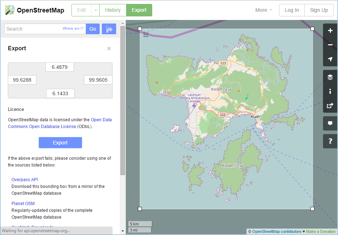Screen dimensions: 338x235
Task: Click the 5 km scale bar
Action: click(140, 224)
